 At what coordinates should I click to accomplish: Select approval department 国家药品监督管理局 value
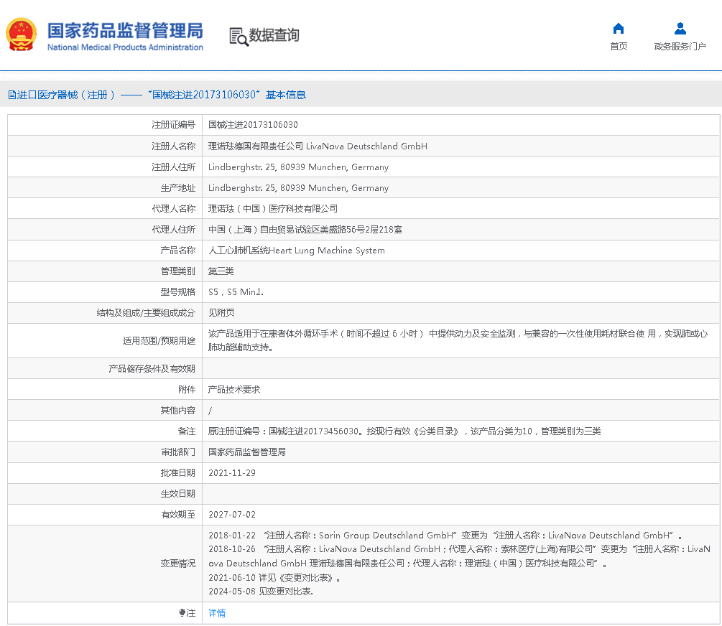(247, 452)
